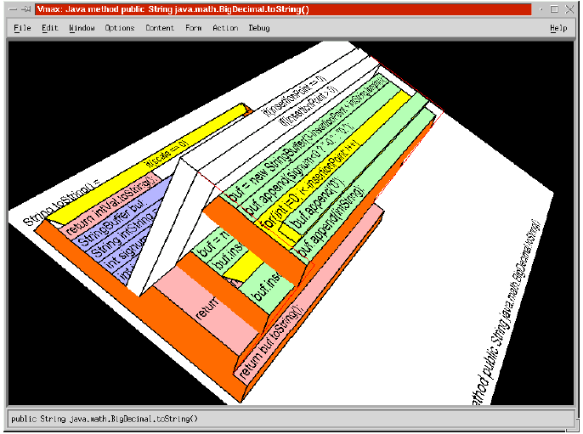Screen dimensions: 583x434
Task: Open the Window menu
Action: pos(82,28)
